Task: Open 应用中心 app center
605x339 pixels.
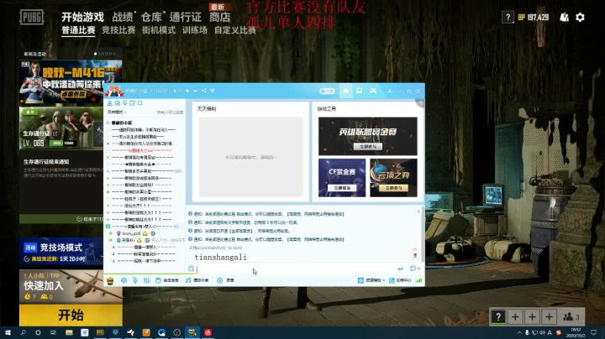Action: pos(400,280)
